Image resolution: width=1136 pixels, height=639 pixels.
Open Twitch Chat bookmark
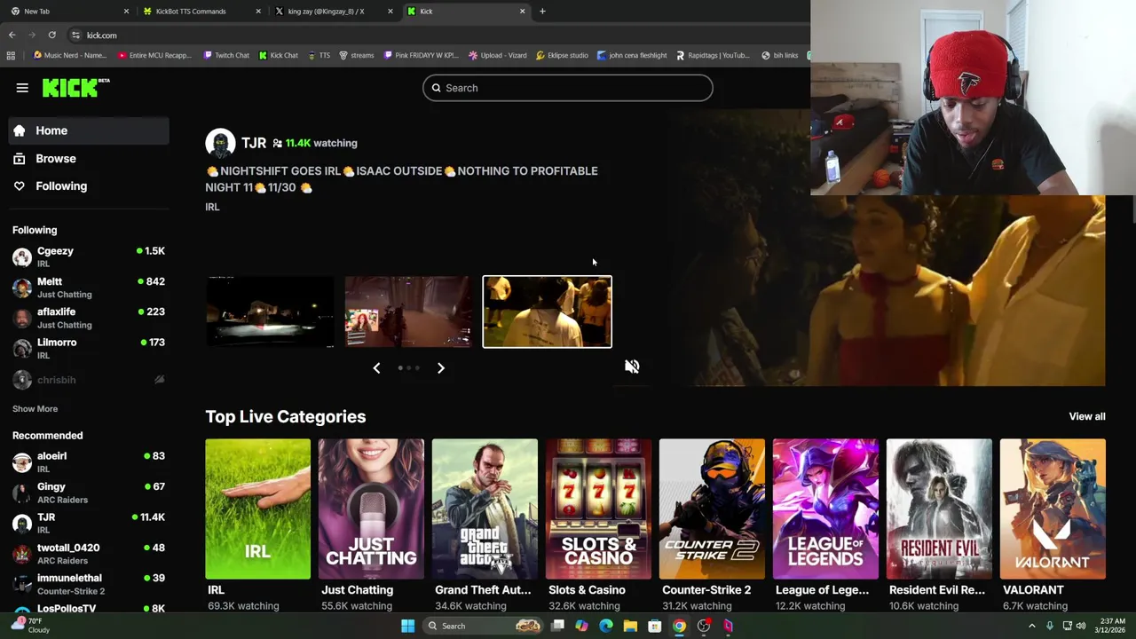226,55
